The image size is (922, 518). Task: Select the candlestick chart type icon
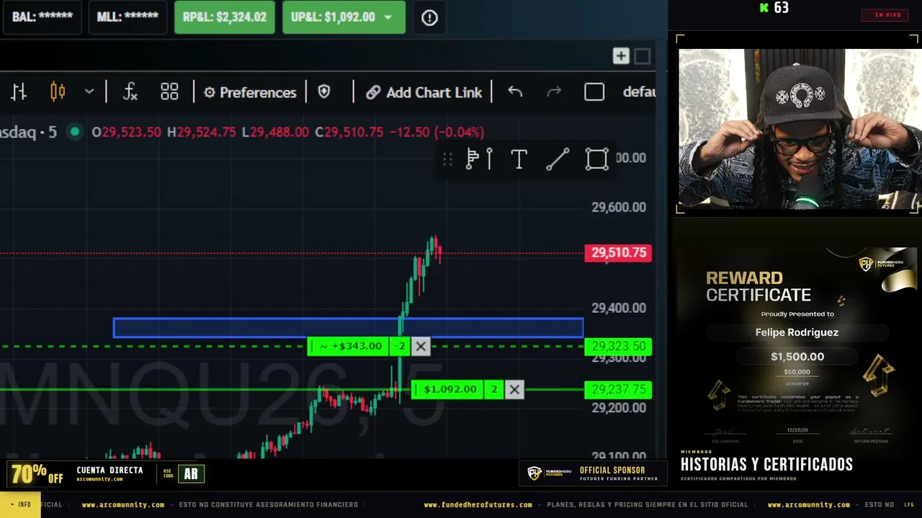point(58,92)
